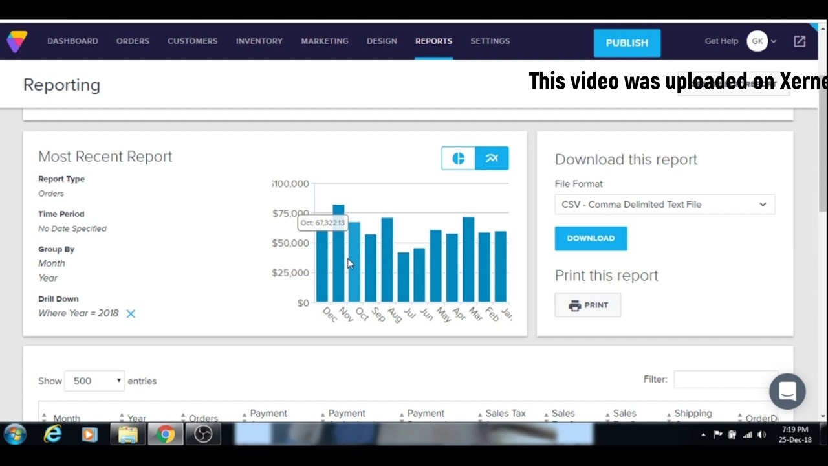Click the volume speaker tray icon

coord(761,435)
